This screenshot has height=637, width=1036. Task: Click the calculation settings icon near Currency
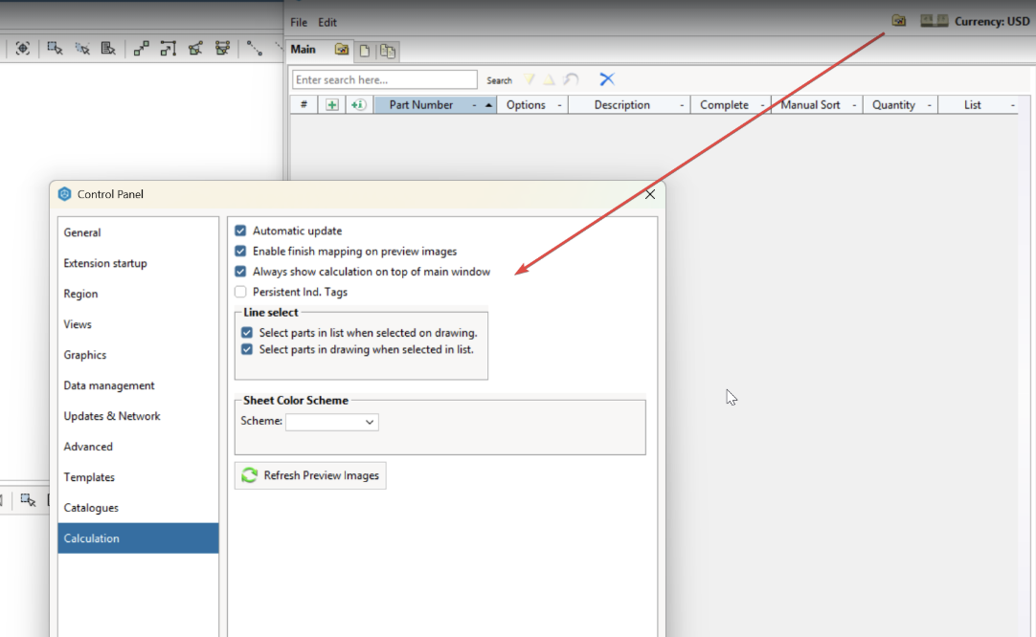point(898,21)
